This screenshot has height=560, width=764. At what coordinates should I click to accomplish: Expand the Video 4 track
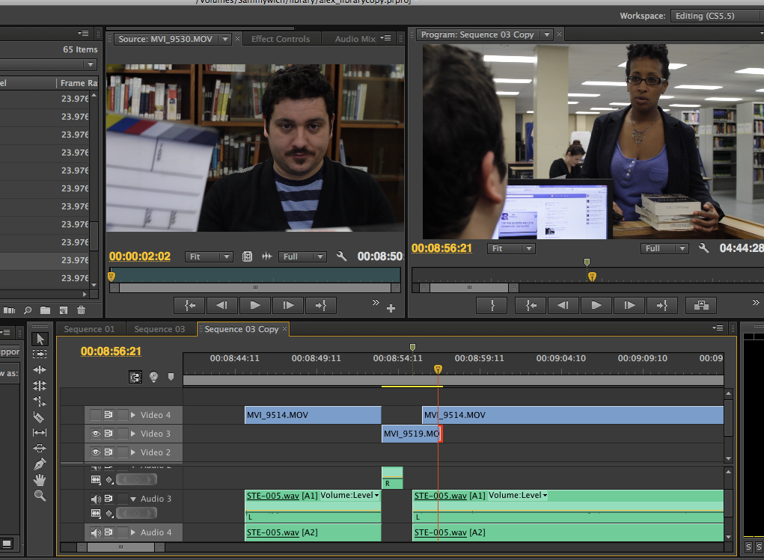tap(132, 415)
